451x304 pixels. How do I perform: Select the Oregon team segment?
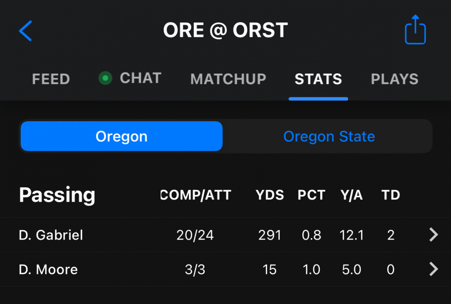pos(121,136)
